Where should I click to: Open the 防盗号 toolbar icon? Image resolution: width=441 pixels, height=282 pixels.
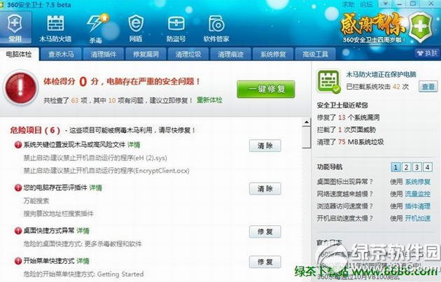[x=176, y=23]
